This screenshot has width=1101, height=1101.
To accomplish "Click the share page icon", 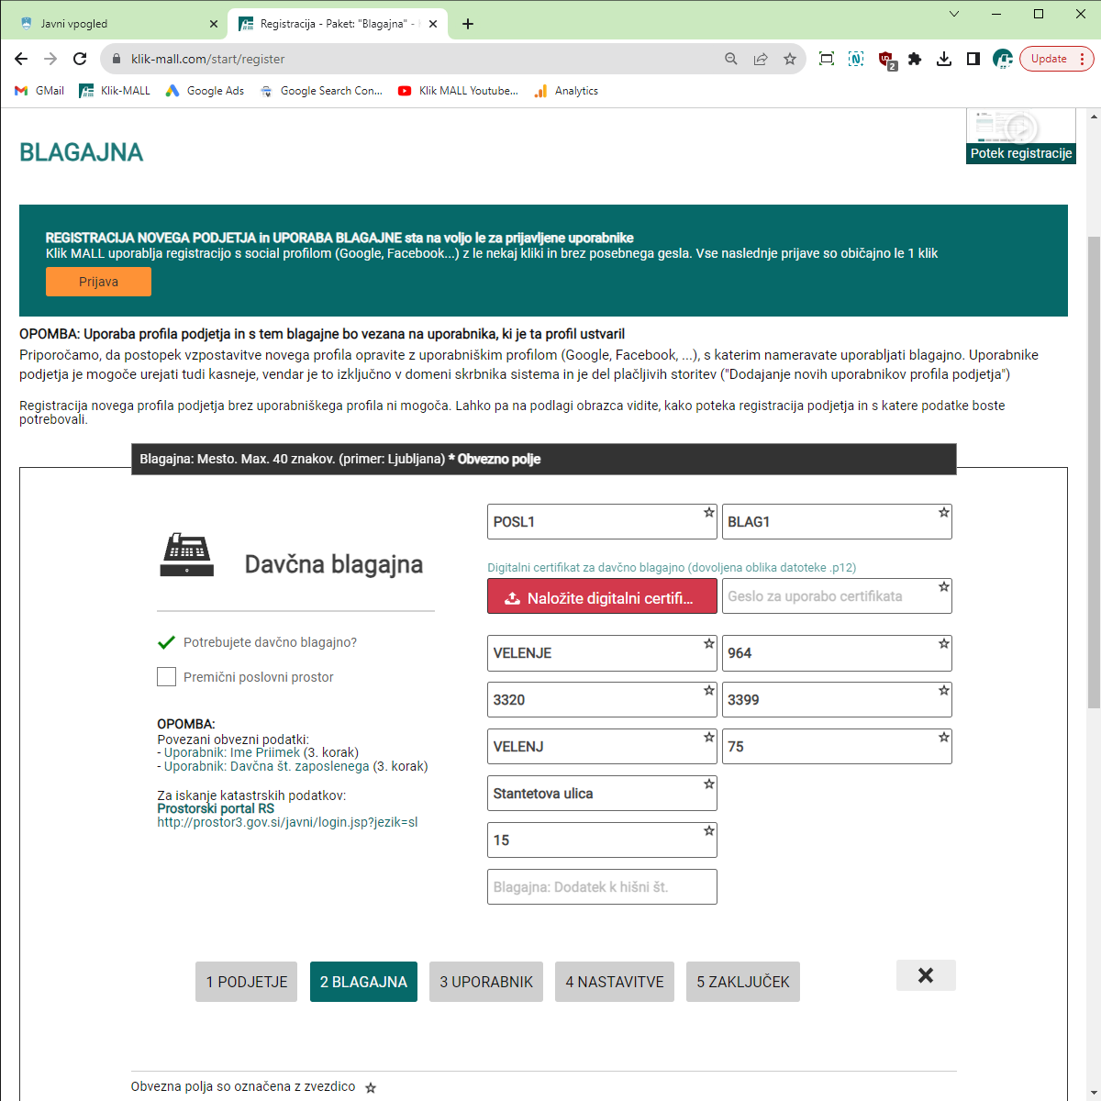I will point(761,59).
